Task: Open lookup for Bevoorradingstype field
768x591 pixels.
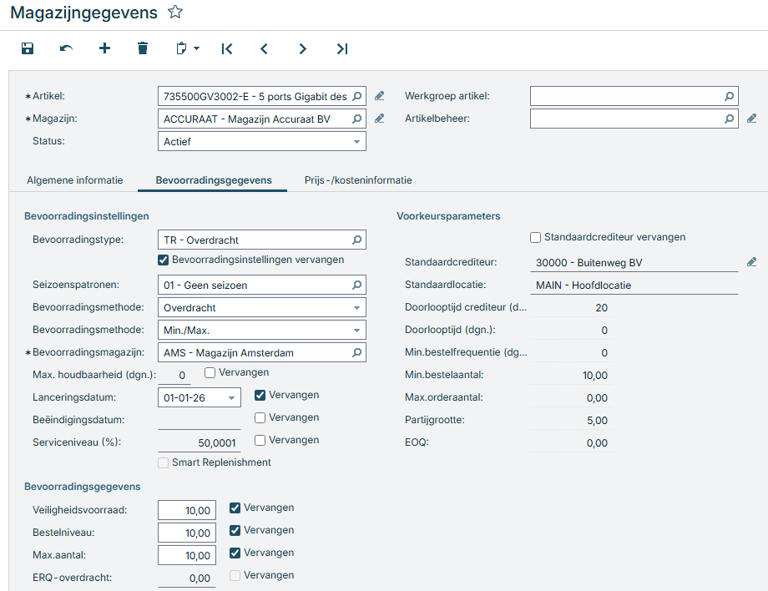Action: [x=357, y=240]
